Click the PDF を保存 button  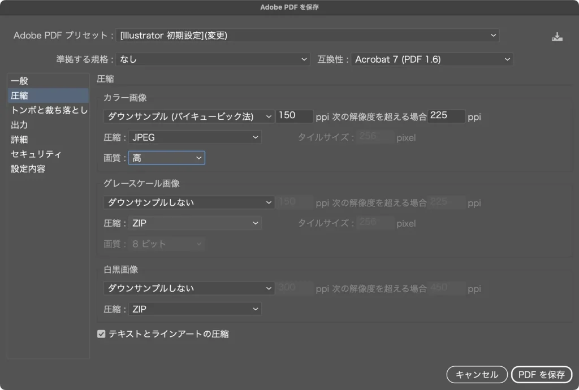[x=541, y=375]
